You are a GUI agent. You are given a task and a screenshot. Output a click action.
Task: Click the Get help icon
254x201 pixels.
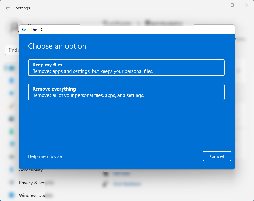pos(106,173)
